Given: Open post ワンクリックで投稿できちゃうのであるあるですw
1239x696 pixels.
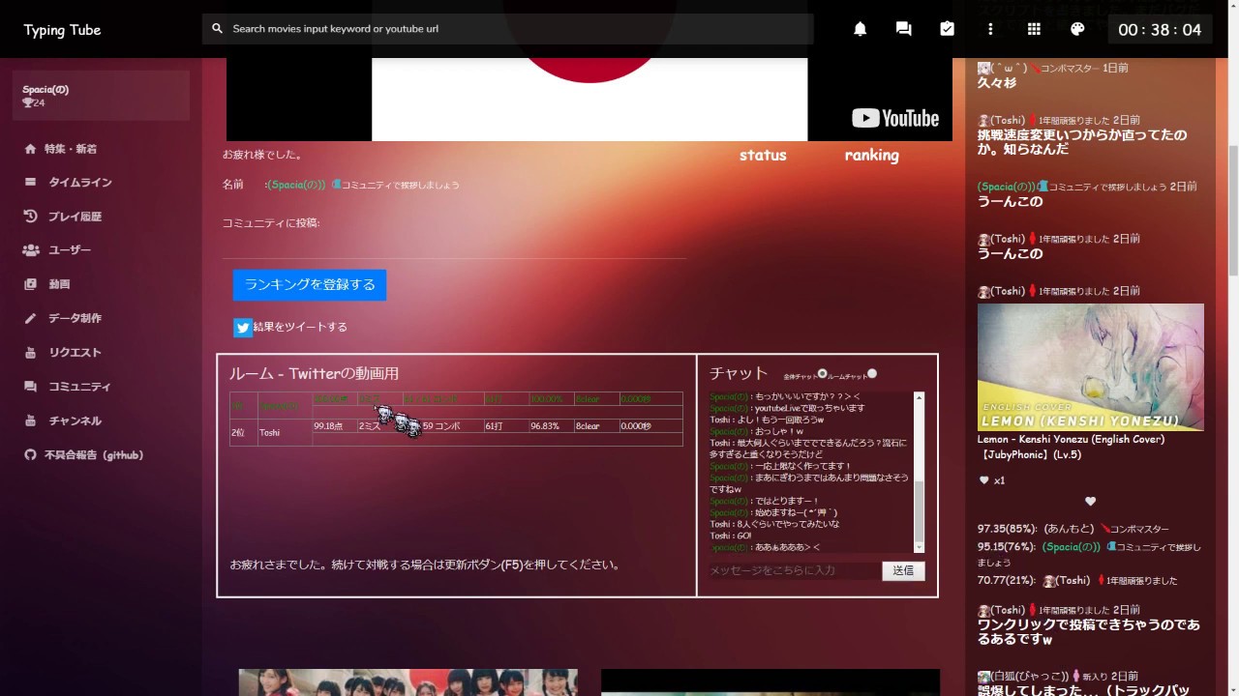Looking at the screenshot, I should (1089, 632).
